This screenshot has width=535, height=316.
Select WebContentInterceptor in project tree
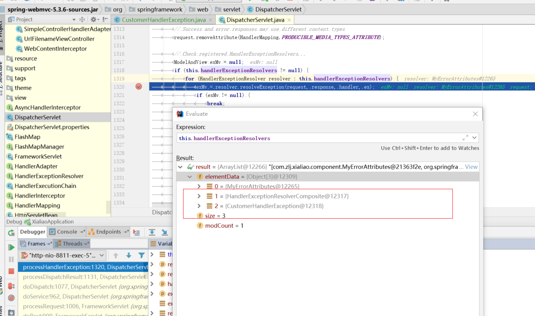(x=55, y=49)
